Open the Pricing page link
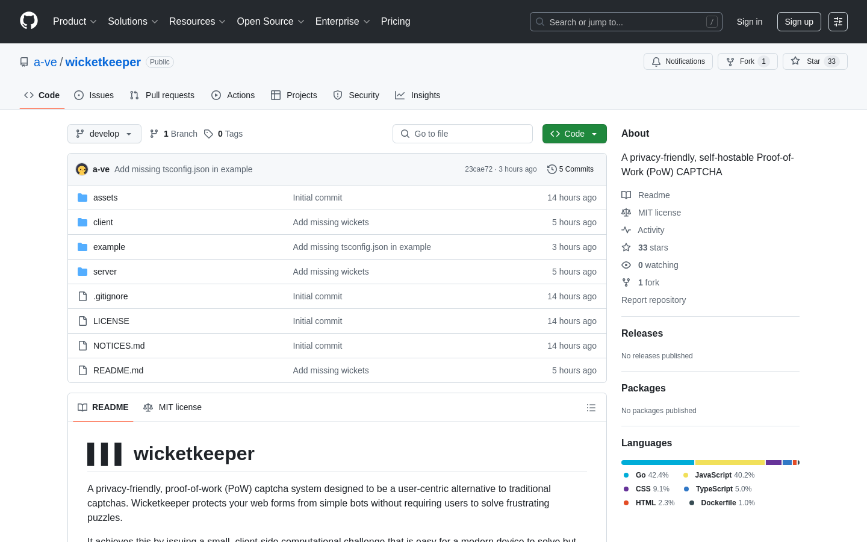The image size is (867, 542). [396, 22]
